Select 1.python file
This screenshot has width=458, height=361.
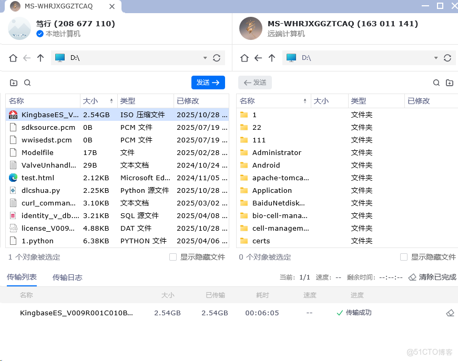click(117, 241)
